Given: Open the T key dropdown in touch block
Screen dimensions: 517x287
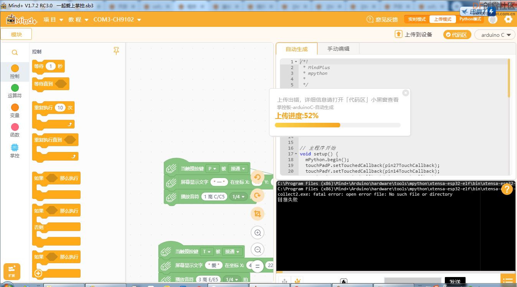Looking at the screenshot, I should point(206,252).
